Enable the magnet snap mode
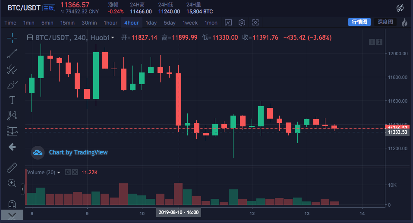Image resolution: width=413 pixels, height=223 pixels. pos(12,204)
